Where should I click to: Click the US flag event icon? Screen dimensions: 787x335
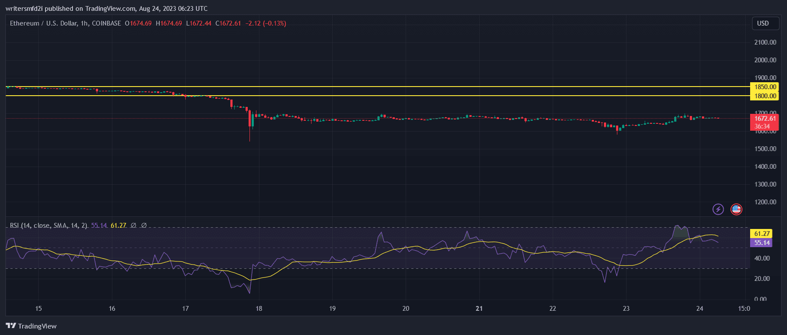tap(736, 209)
